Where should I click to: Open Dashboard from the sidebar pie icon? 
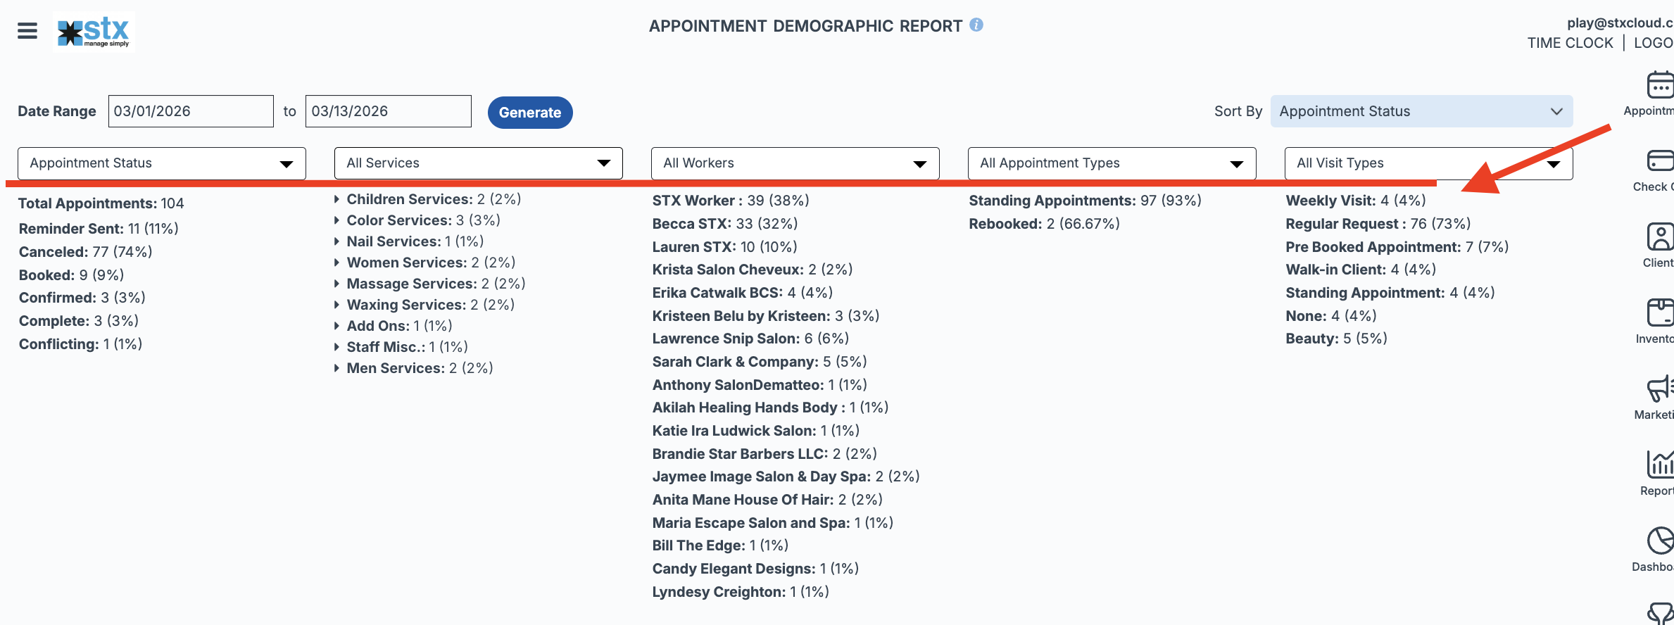tap(1659, 541)
